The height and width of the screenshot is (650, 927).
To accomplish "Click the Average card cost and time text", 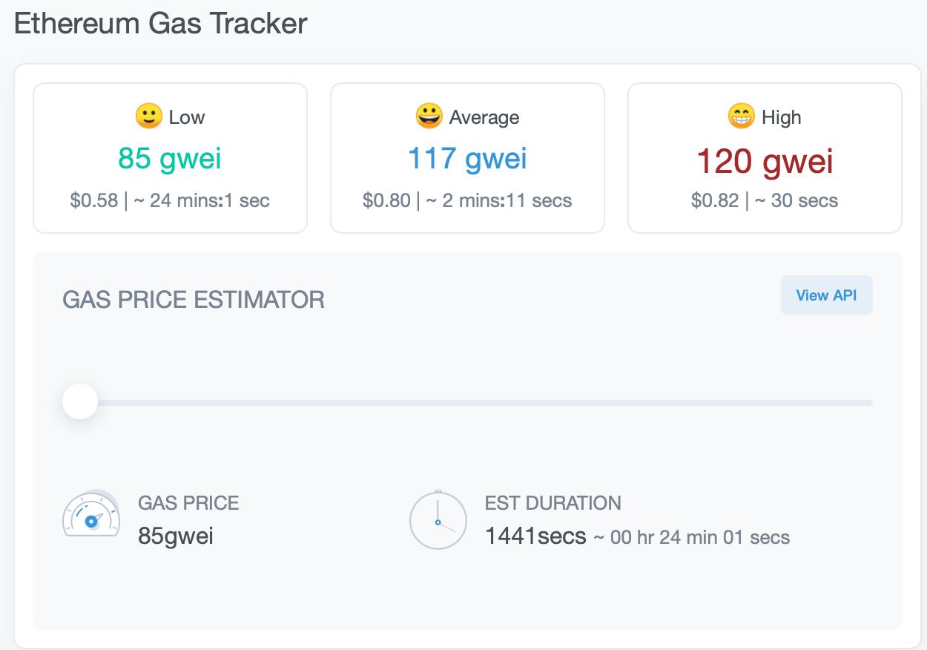I will pyautogui.click(x=467, y=200).
